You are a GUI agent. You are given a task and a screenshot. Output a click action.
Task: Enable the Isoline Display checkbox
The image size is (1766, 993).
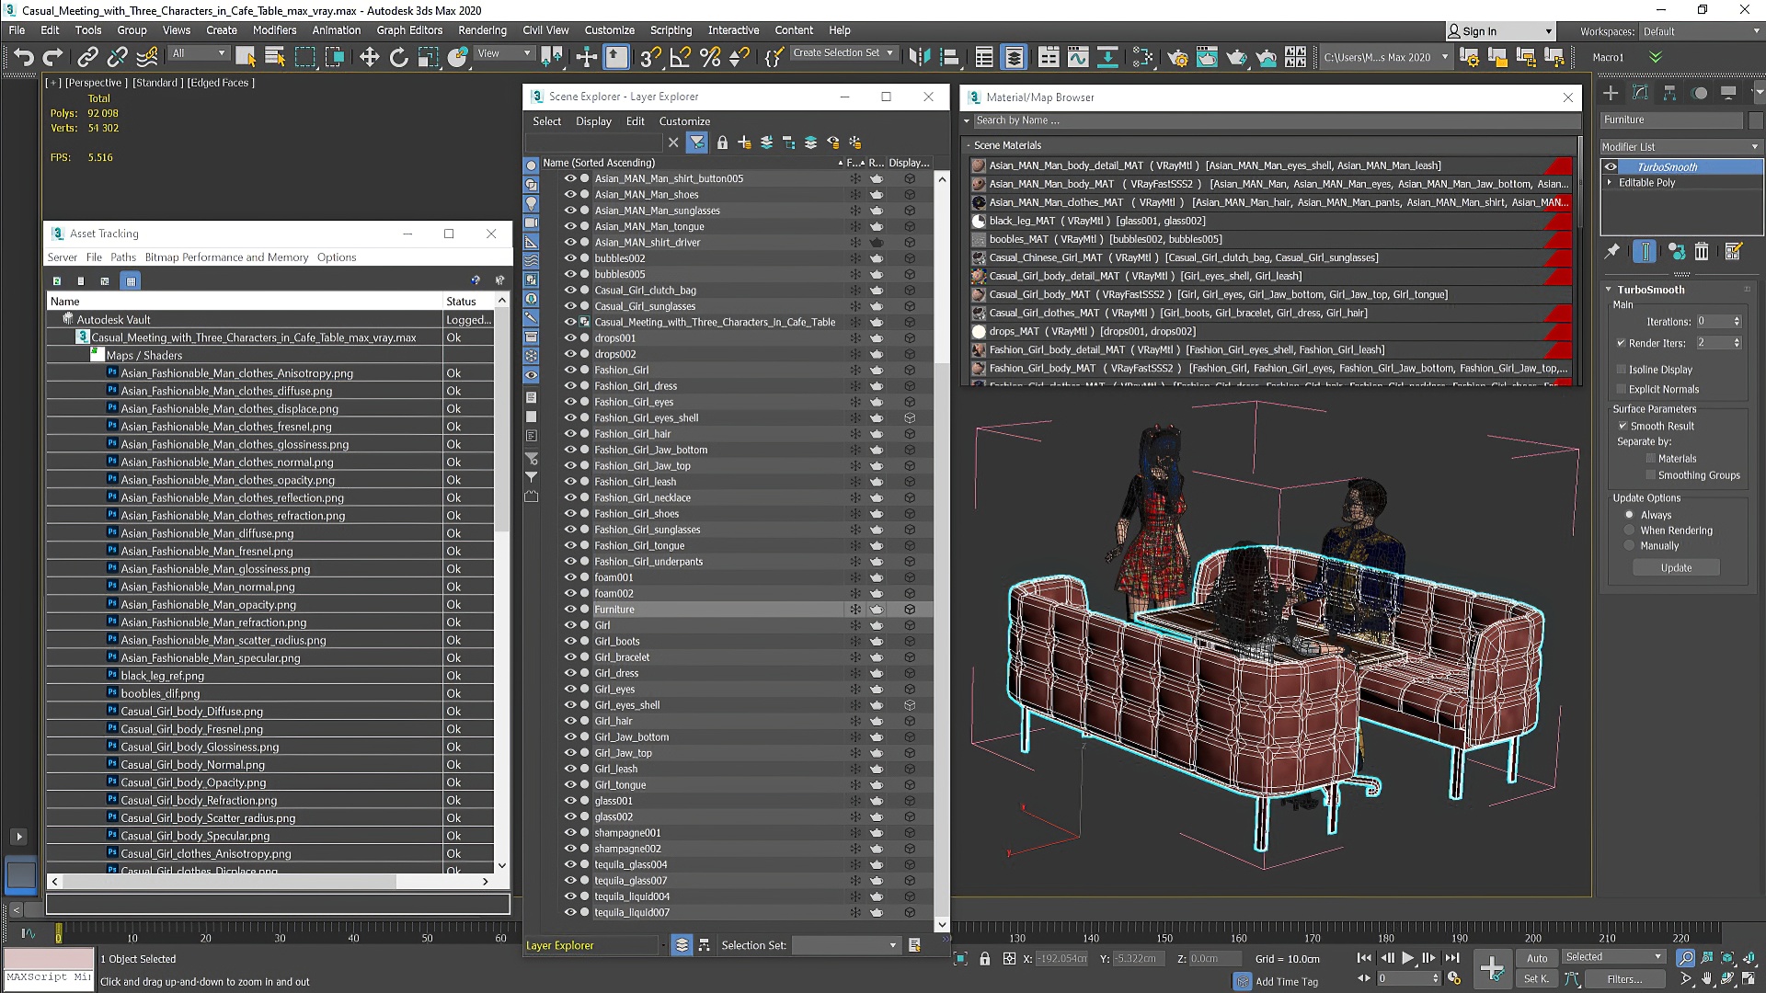[1622, 370]
